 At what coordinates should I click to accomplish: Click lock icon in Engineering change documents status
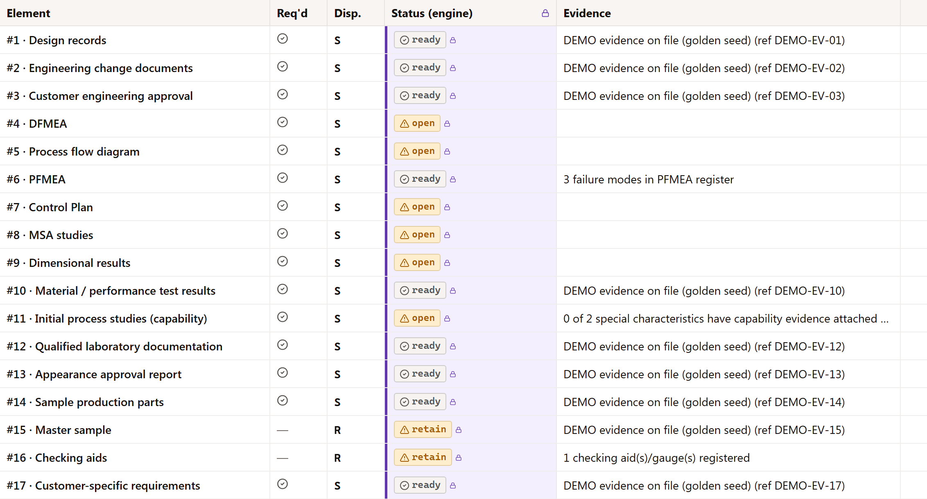(x=453, y=68)
